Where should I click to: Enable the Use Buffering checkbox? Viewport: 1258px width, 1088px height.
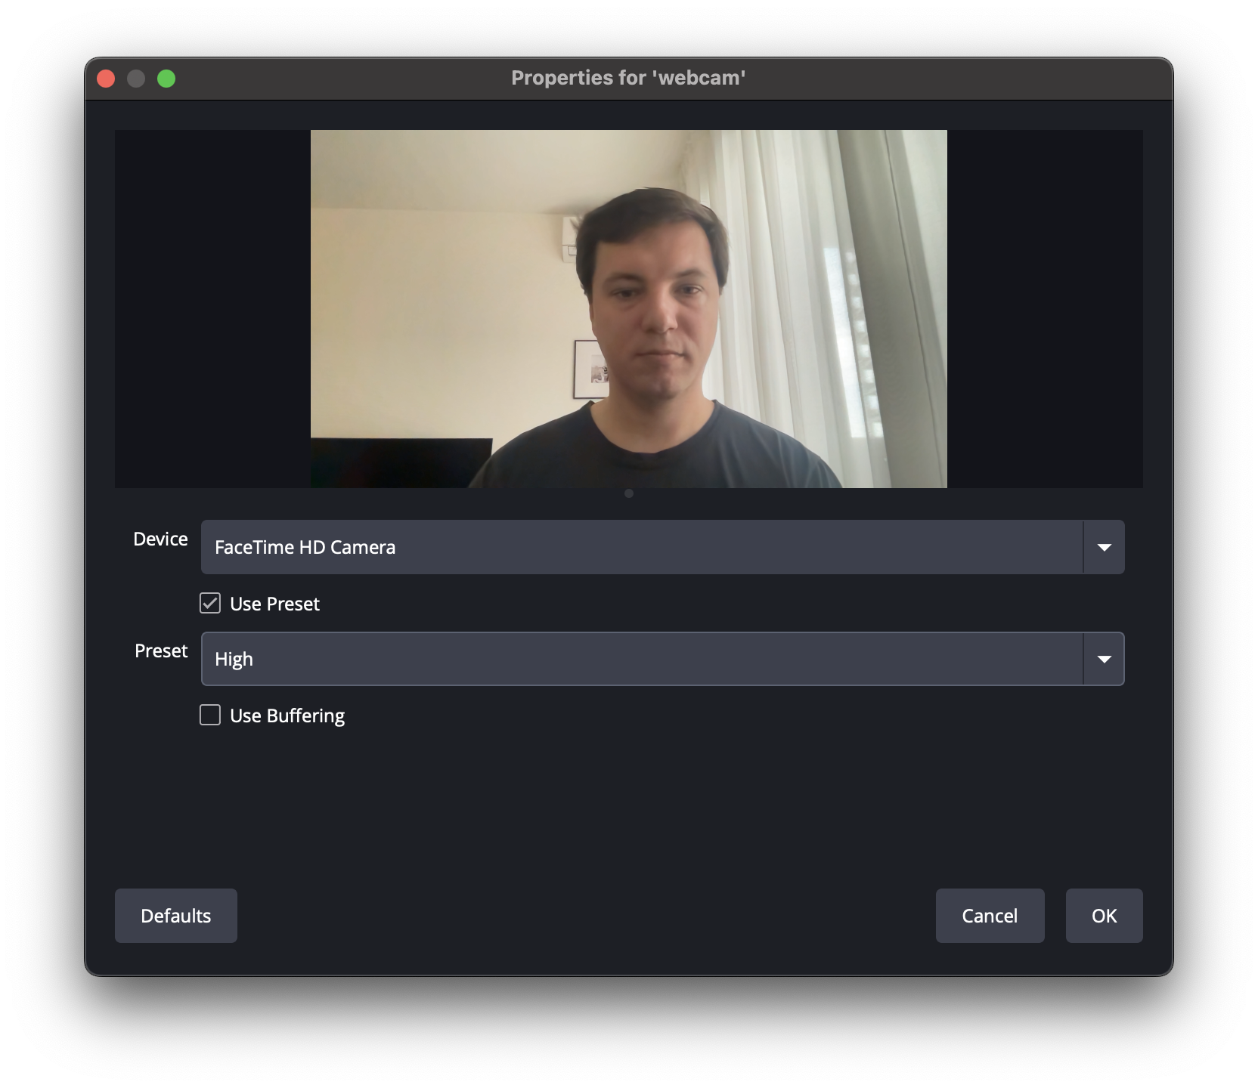coord(210,715)
